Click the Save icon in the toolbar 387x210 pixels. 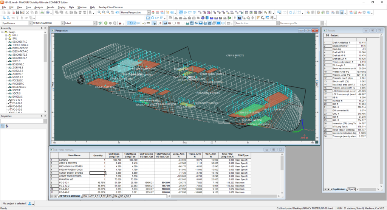[x=17, y=12]
